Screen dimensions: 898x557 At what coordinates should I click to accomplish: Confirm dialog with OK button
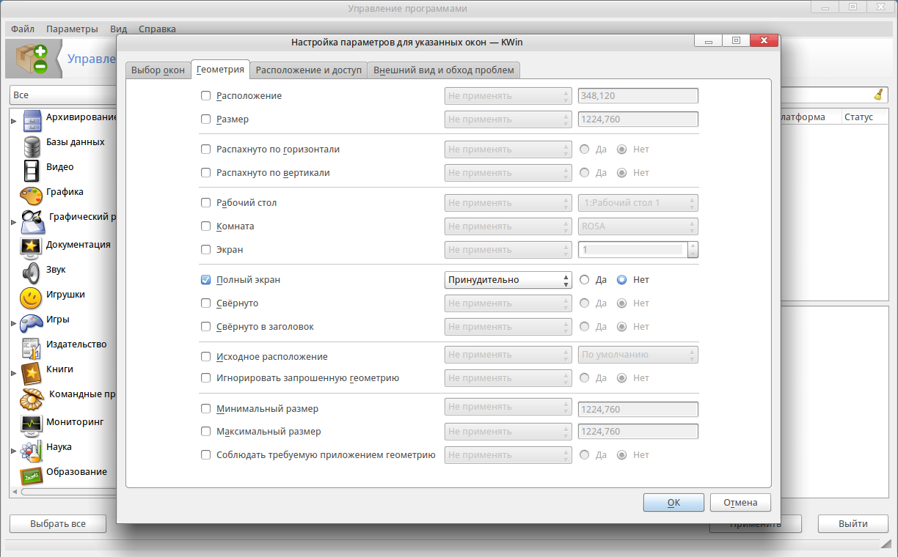pos(673,503)
